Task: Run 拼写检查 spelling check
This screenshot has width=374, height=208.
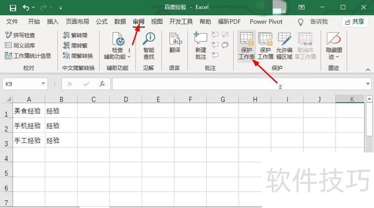Action: tap(20, 35)
